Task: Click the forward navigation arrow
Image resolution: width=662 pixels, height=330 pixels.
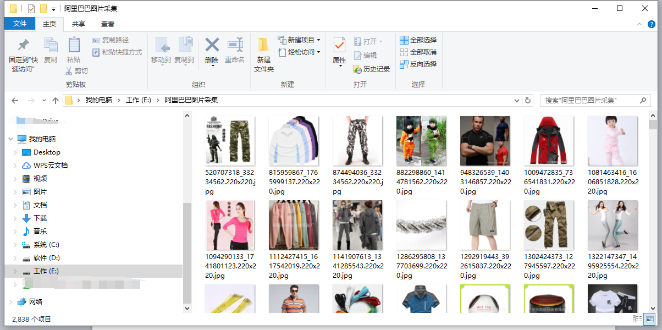Action: (31, 101)
